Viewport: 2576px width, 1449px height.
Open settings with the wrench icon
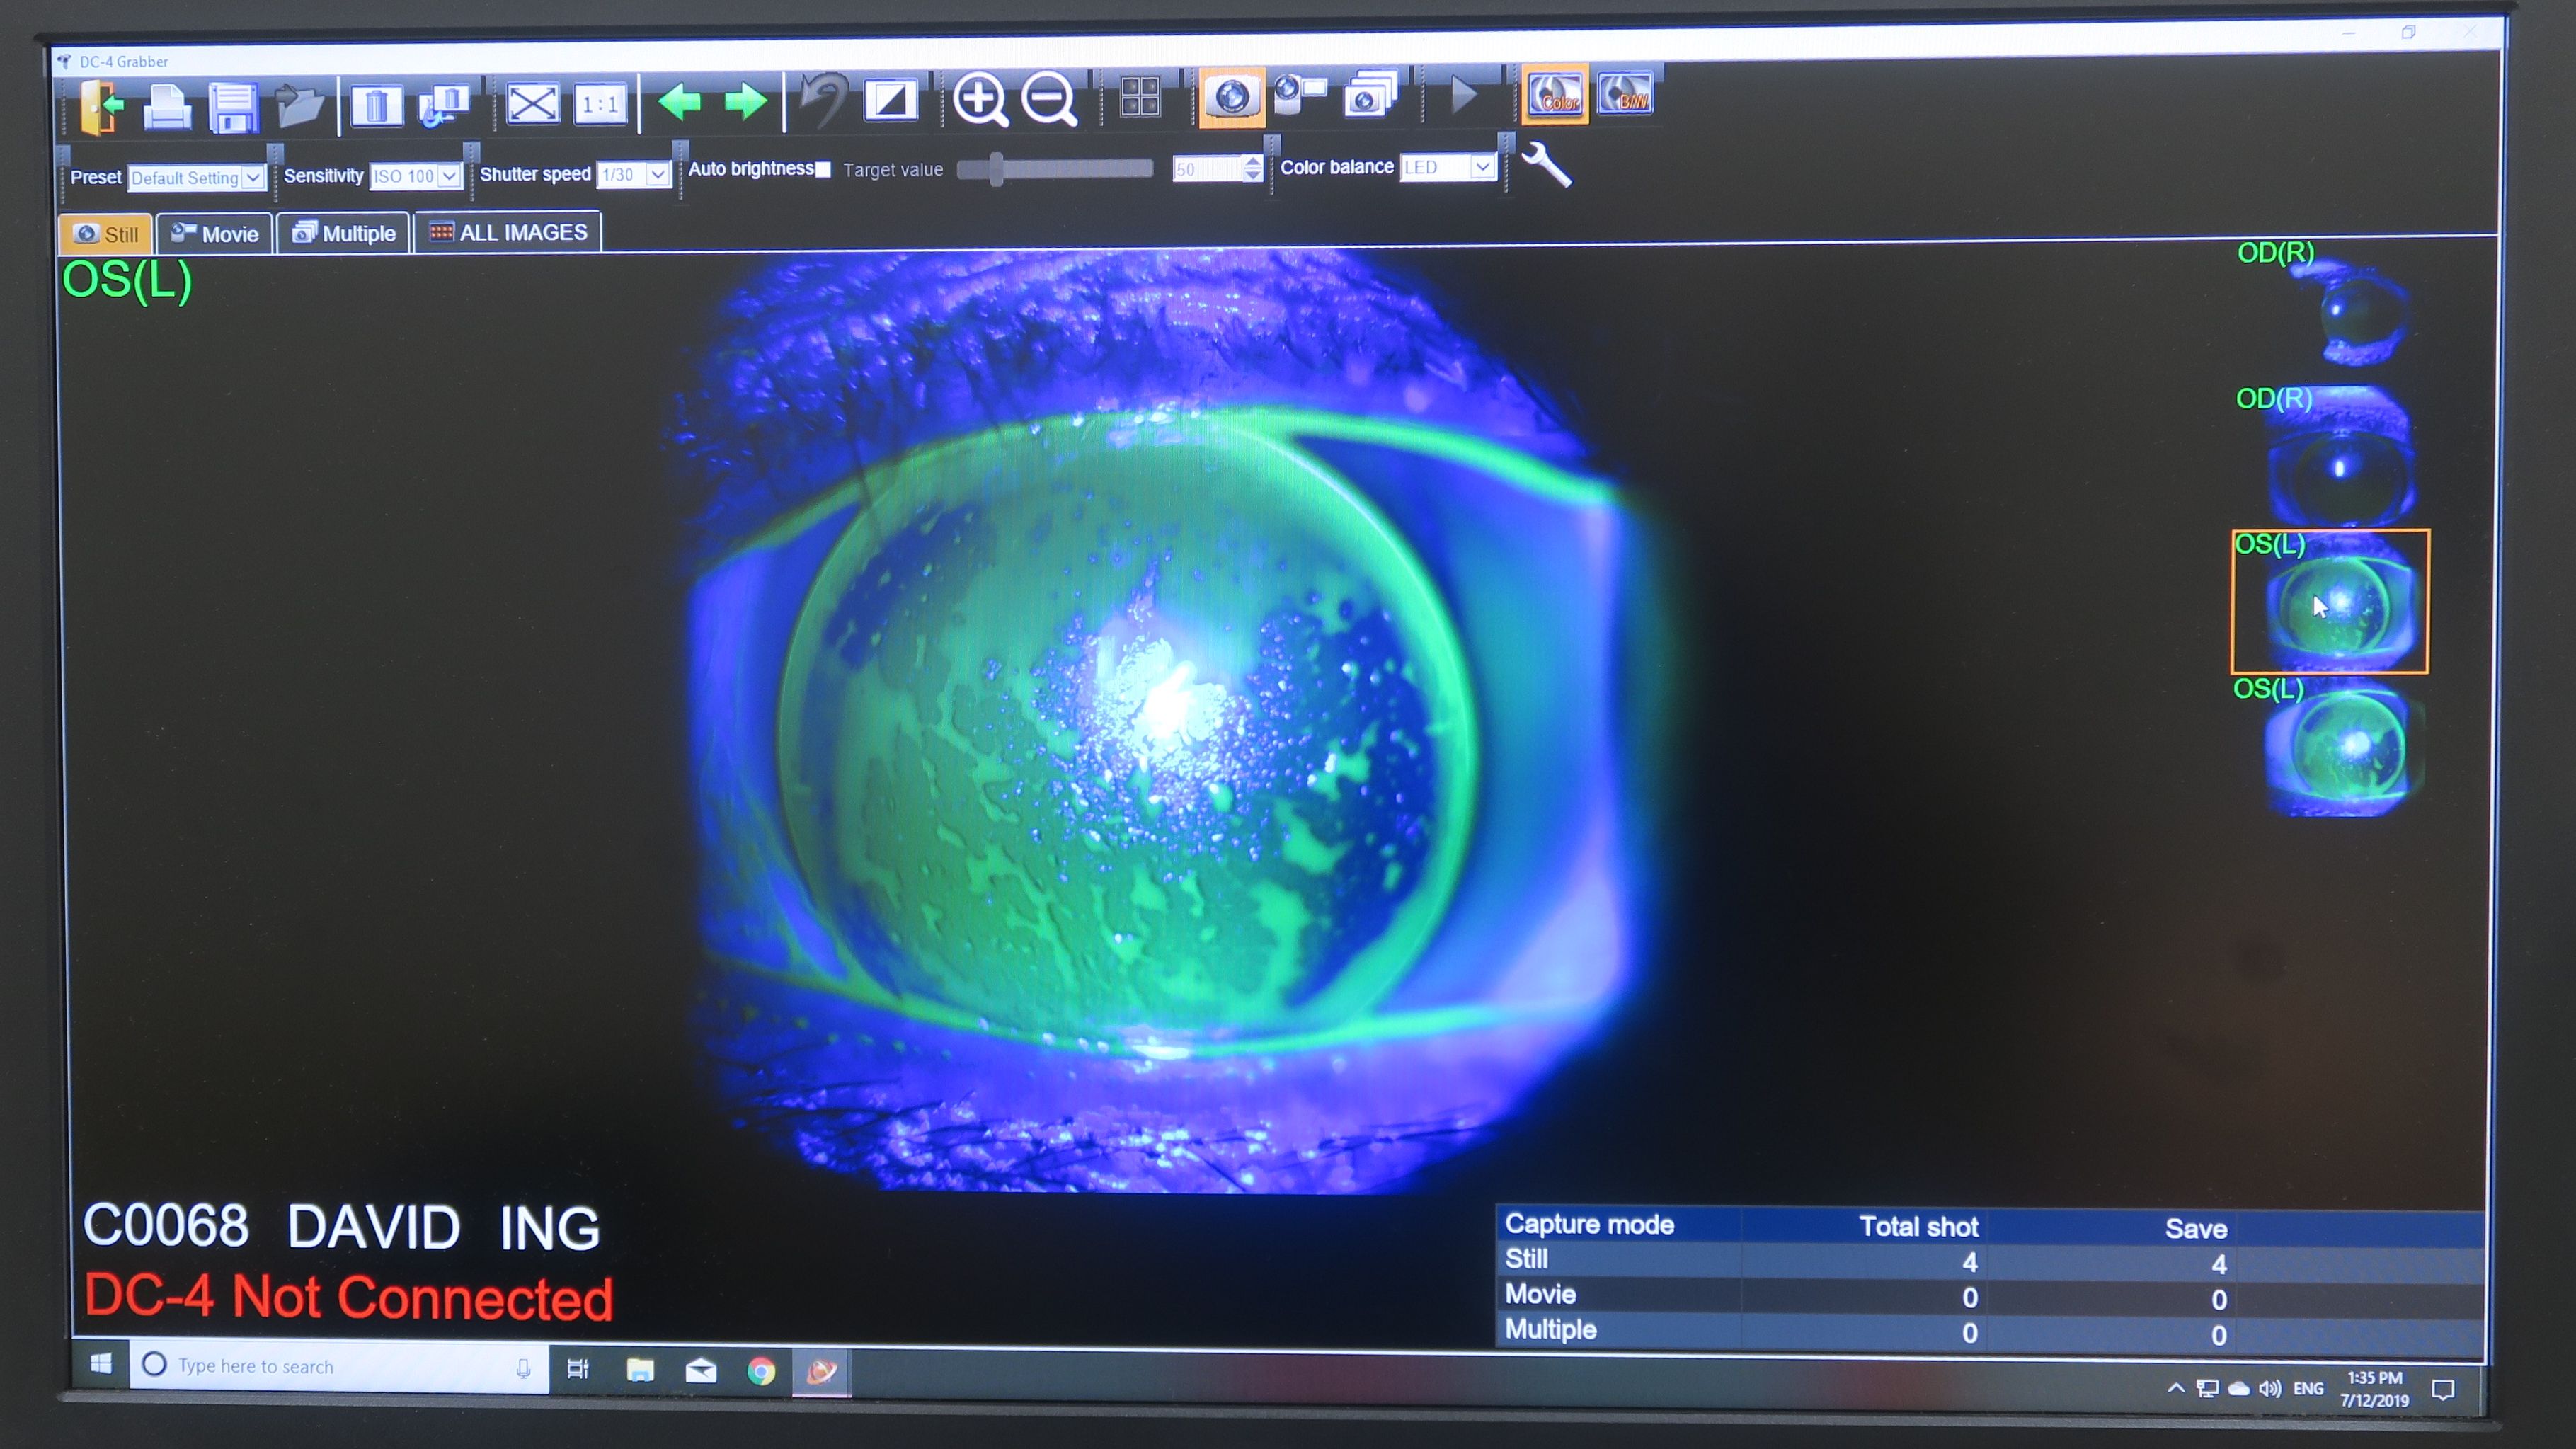(x=1545, y=165)
